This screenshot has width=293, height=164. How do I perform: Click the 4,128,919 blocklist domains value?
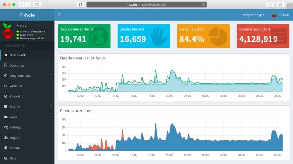coord(258,39)
